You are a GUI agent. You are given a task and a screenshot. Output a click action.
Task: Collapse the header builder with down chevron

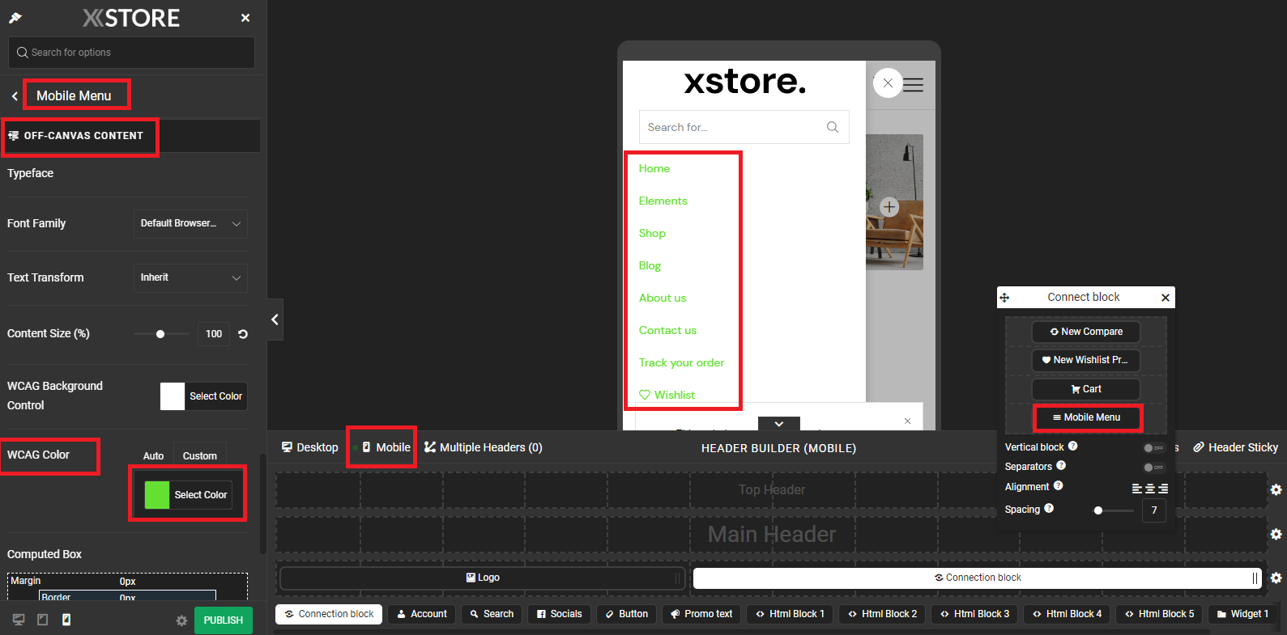coord(779,424)
